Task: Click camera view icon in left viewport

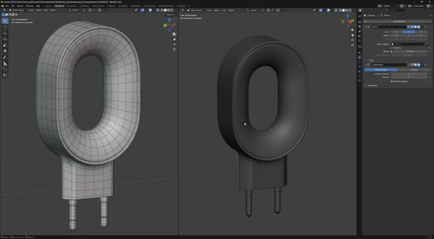Action: (174, 44)
